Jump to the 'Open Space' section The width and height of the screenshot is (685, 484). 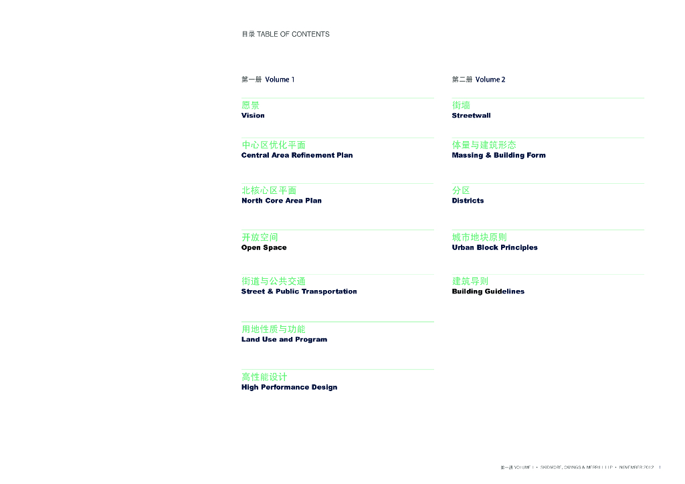pyautogui.click(x=264, y=247)
